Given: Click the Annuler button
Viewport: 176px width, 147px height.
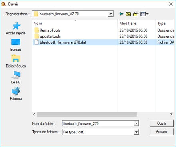Looking at the screenshot, I should [x=162, y=132].
